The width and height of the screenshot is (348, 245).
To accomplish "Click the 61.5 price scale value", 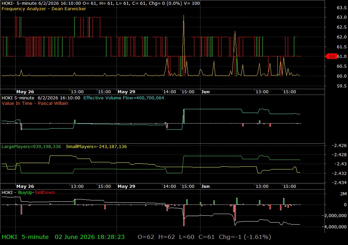I will [x=342, y=47].
